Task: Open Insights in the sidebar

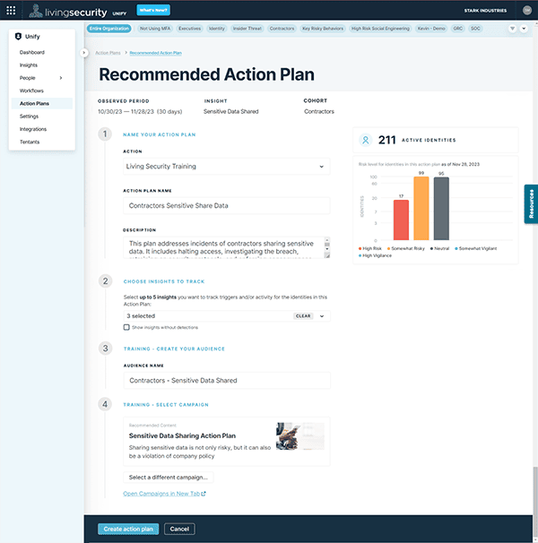Action: pos(29,65)
